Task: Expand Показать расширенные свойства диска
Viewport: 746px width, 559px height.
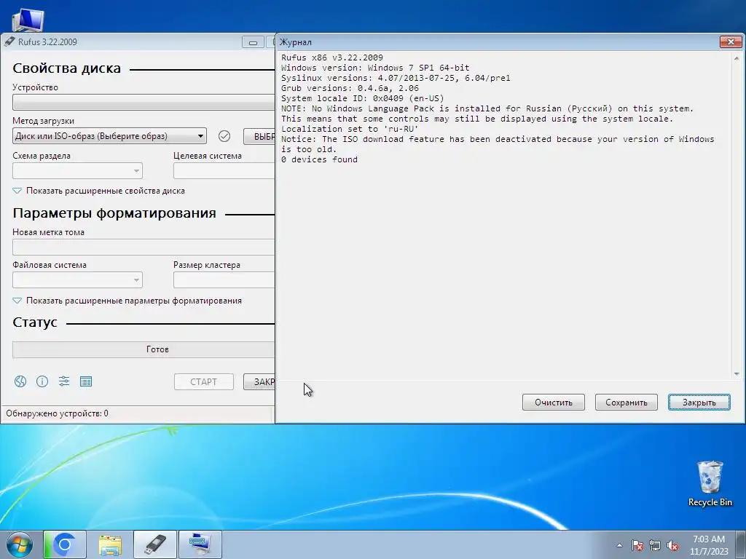Action: point(99,191)
